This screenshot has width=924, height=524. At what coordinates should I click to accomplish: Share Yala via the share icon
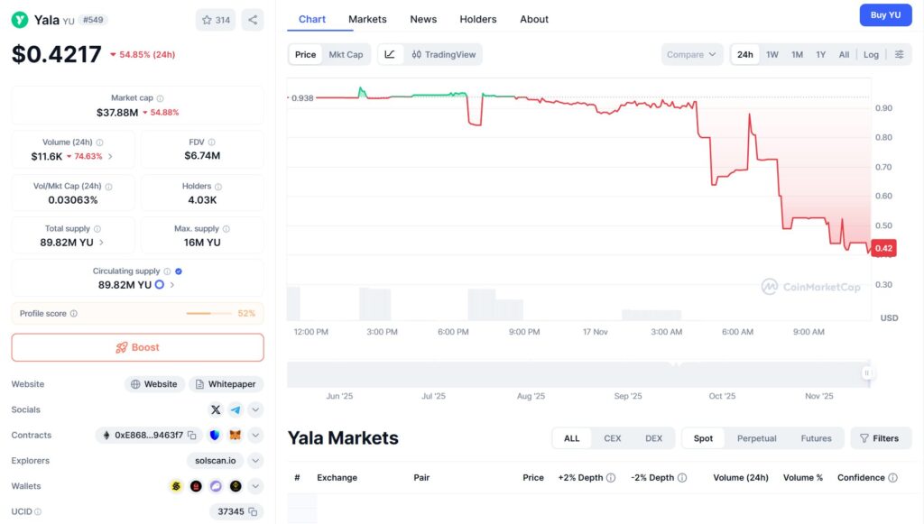point(253,20)
